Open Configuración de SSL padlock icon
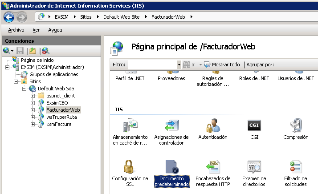This screenshot has width=318, height=194. [x=129, y=166]
